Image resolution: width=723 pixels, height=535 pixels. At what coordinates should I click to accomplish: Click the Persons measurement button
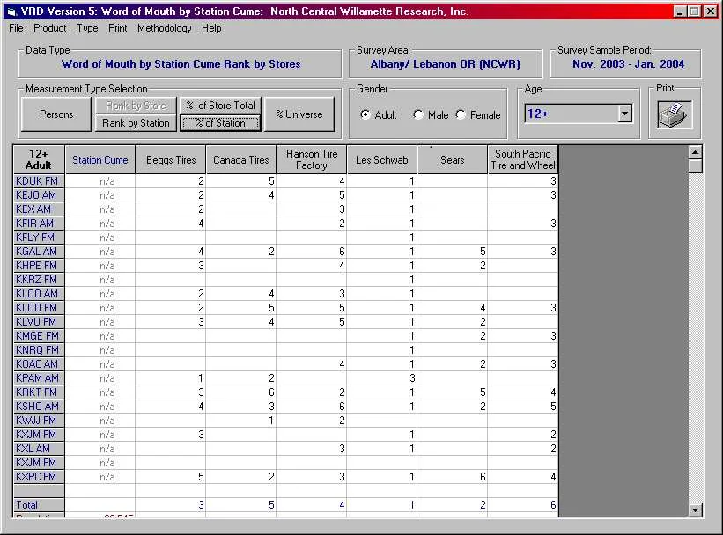56,114
